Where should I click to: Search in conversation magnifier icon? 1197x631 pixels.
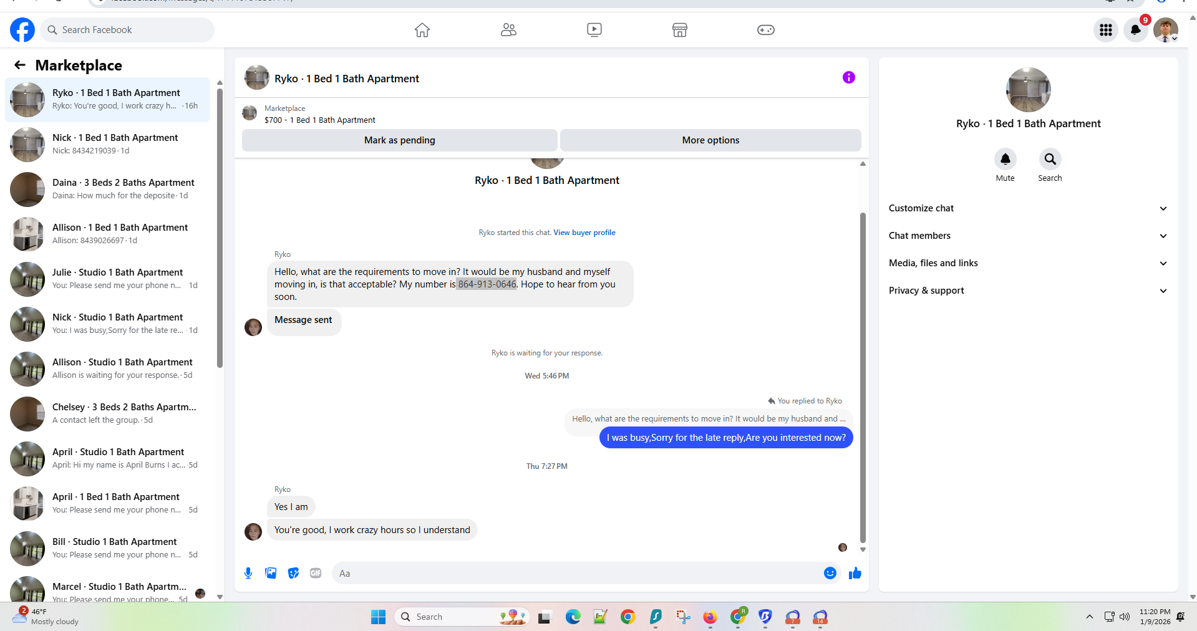[x=1050, y=159]
